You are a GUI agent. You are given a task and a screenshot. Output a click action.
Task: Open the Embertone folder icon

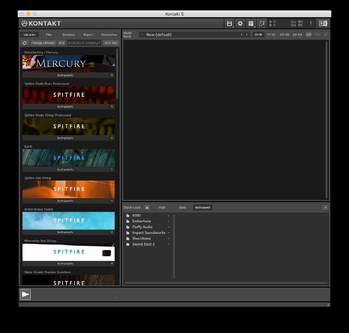(x=128, y=221)
